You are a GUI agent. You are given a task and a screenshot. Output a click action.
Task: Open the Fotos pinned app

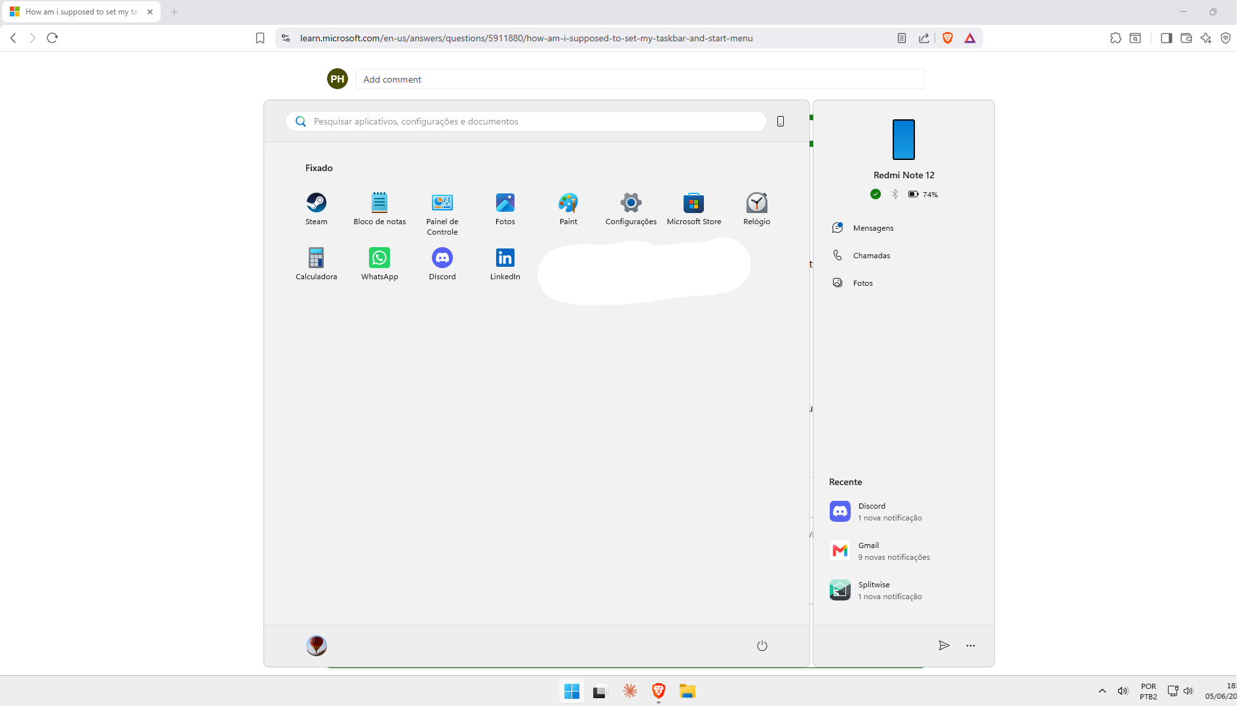[x=505, y=208]
